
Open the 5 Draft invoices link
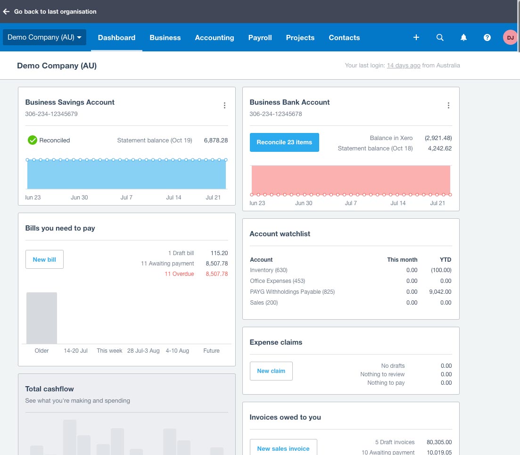pyautogui.click(x=395, y=442)
